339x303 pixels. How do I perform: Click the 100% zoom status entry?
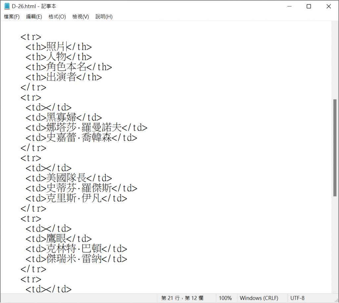coord(225,298)
